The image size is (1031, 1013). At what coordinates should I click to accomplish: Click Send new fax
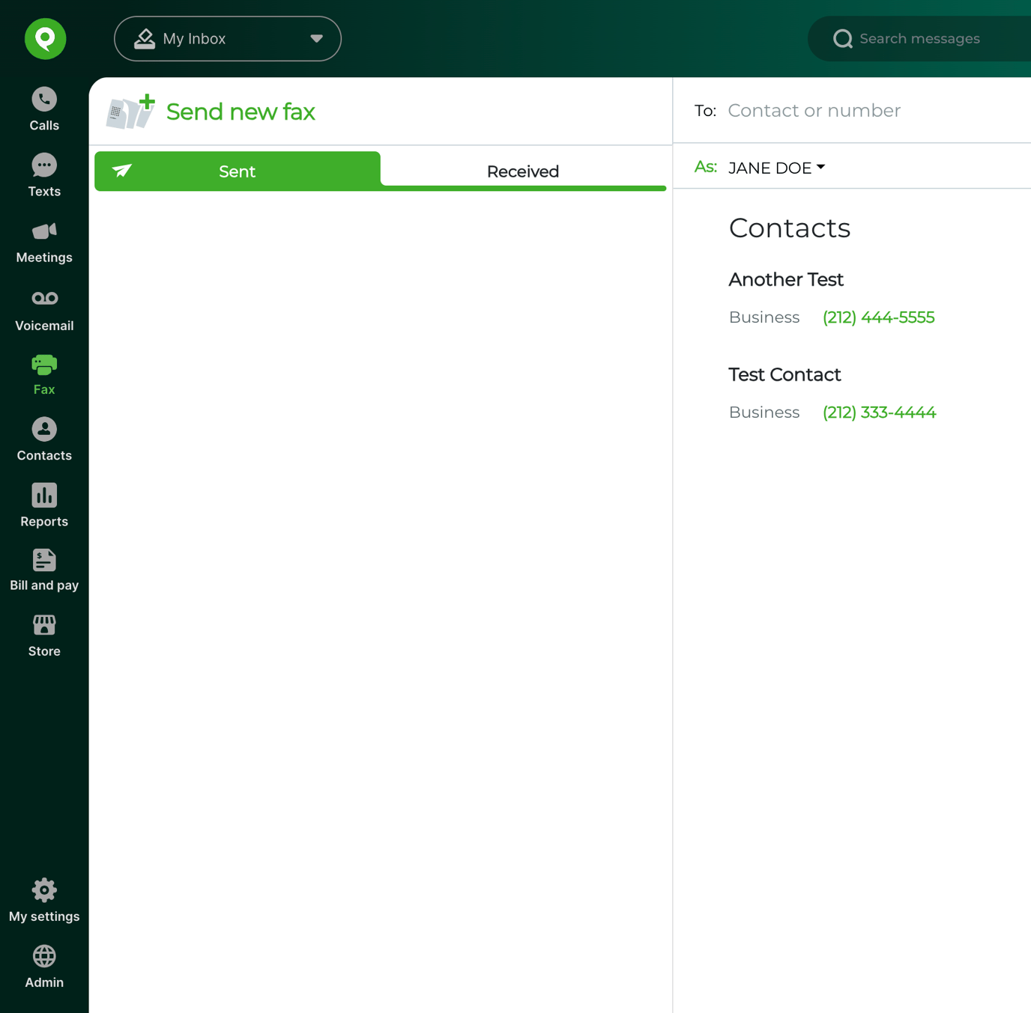[240, 112]
